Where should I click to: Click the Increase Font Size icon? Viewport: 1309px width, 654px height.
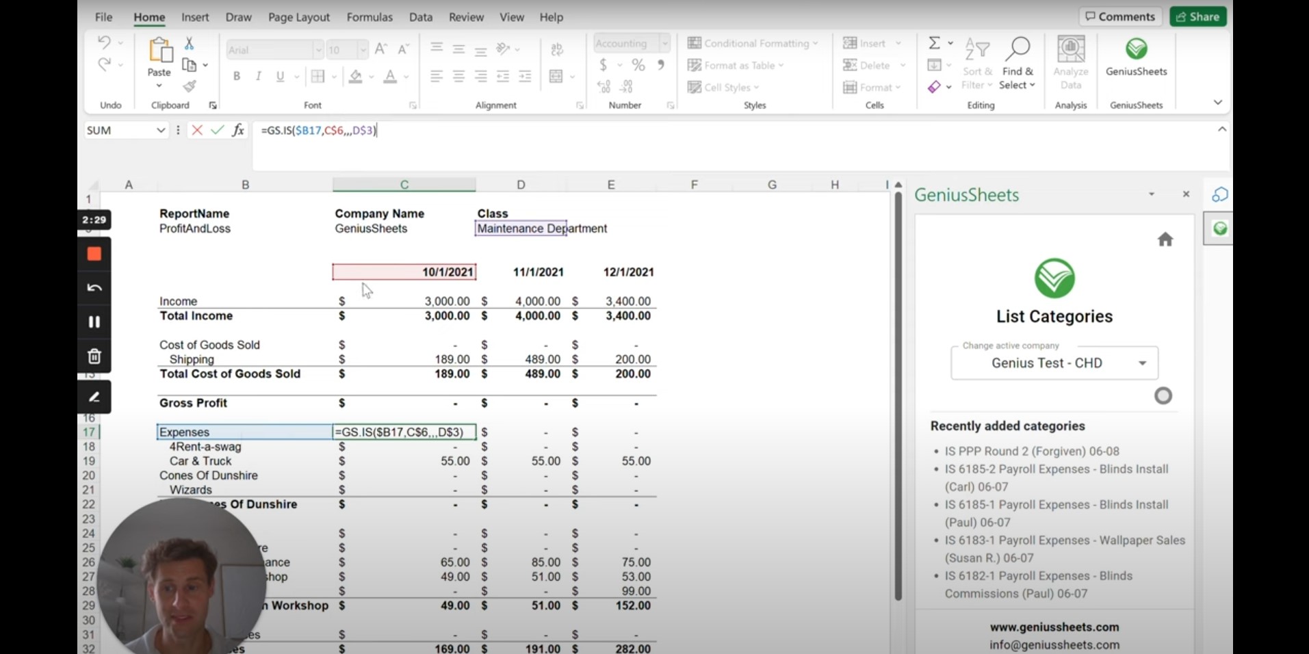point(381,49)
